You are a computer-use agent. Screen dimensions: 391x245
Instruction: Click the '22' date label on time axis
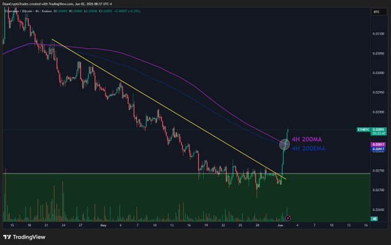click(x=223, y=225)
